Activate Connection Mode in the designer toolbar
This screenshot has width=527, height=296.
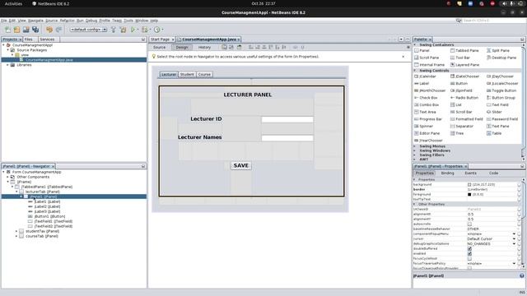pos(231,48)
